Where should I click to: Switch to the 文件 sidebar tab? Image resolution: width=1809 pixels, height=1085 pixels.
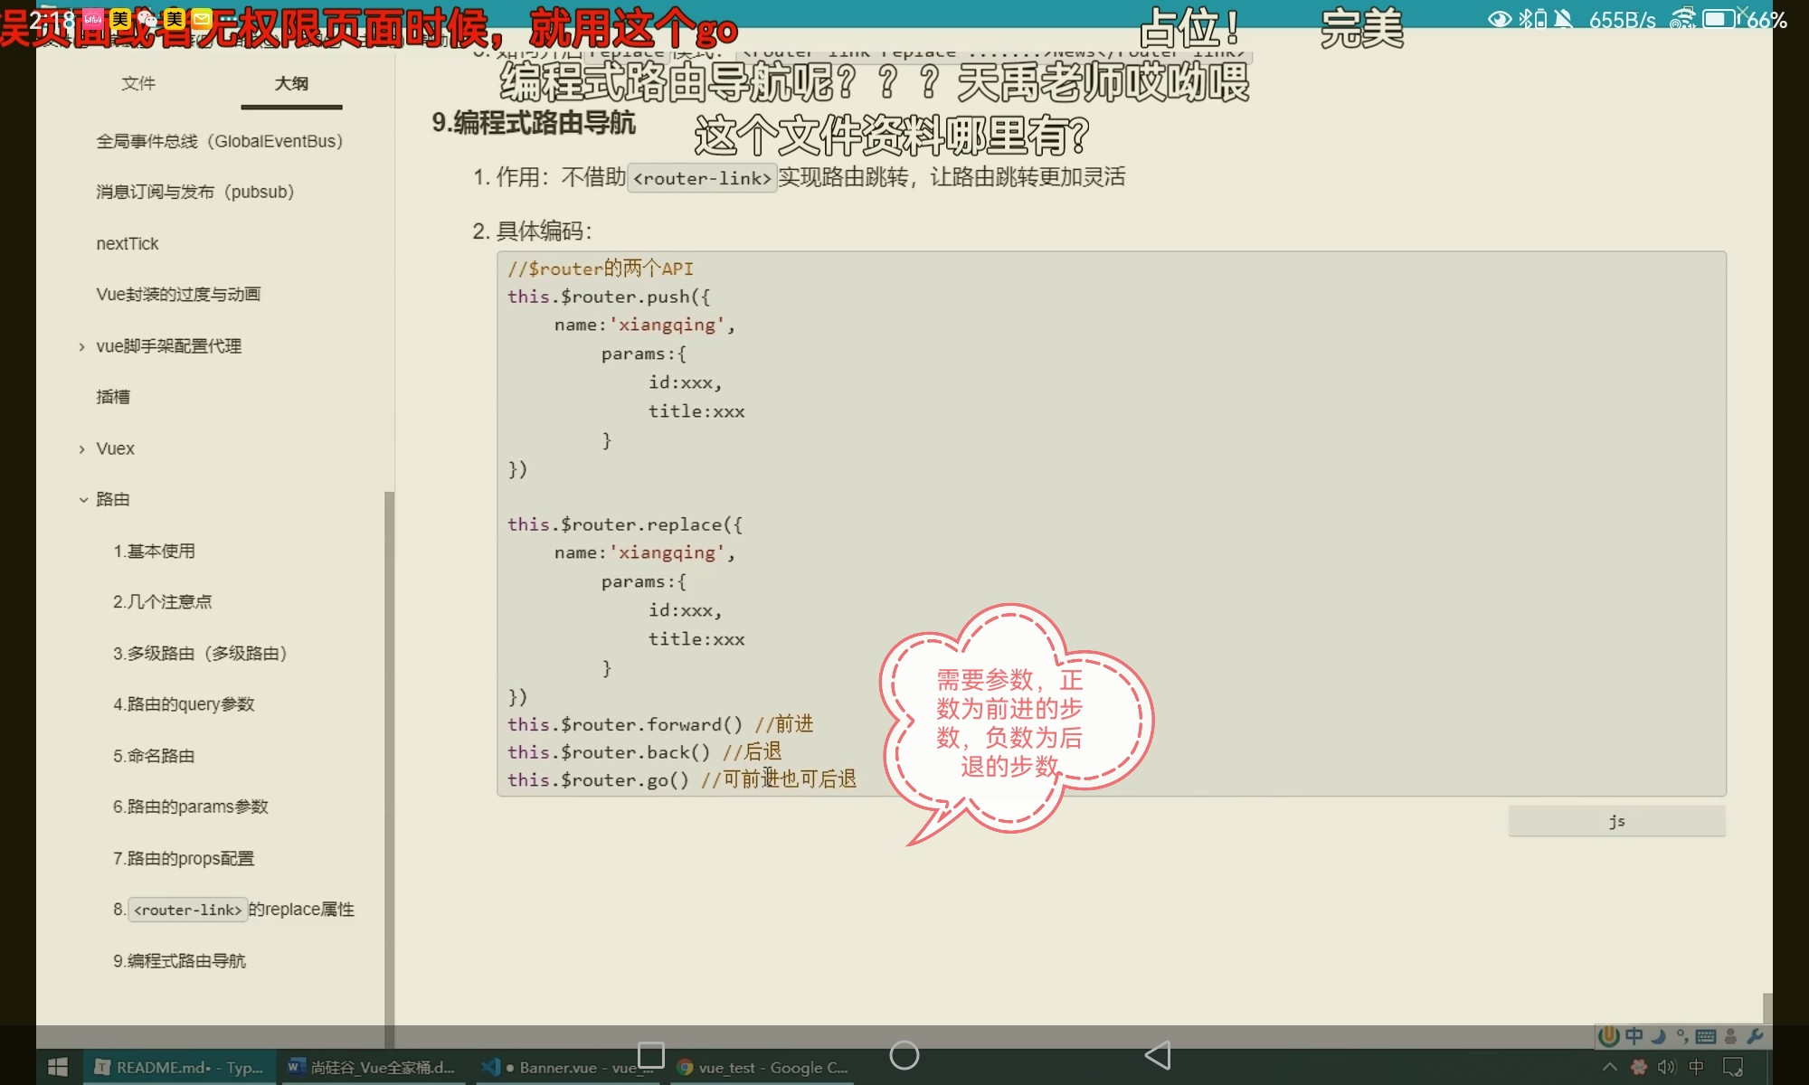138,83
